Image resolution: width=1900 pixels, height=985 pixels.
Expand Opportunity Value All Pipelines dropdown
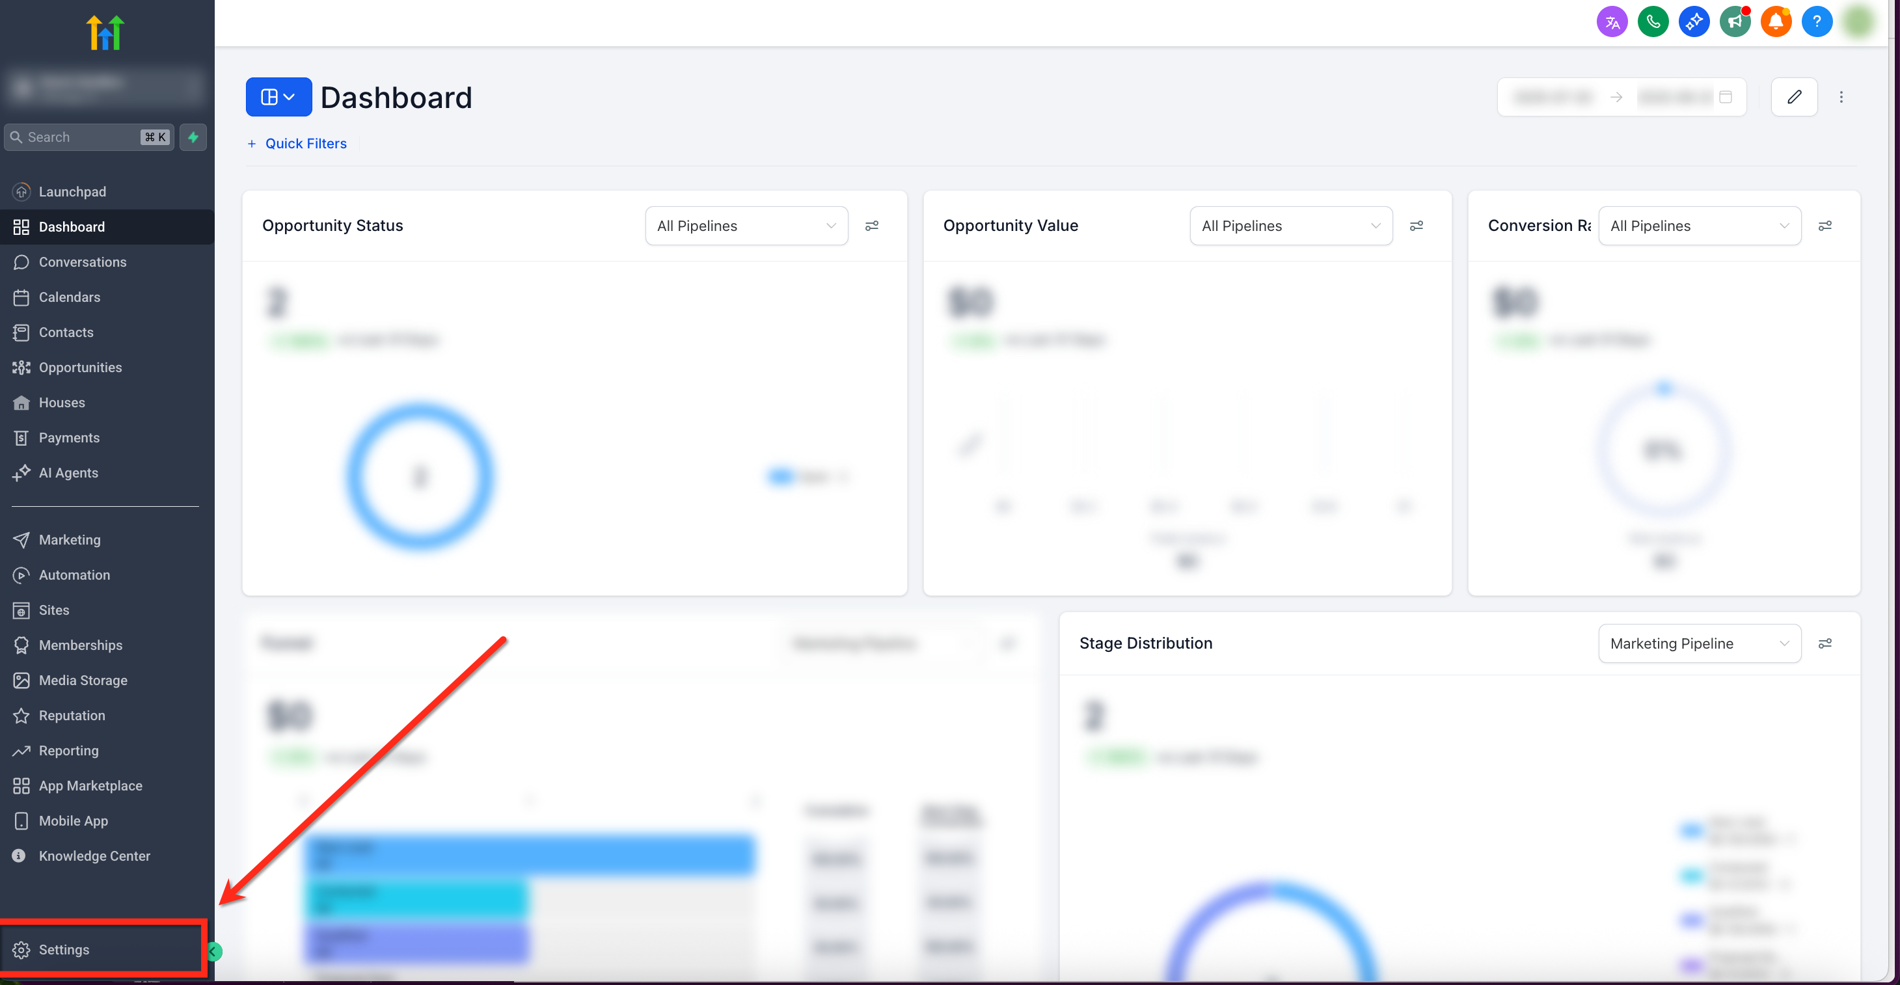[x=1291, y=226]
